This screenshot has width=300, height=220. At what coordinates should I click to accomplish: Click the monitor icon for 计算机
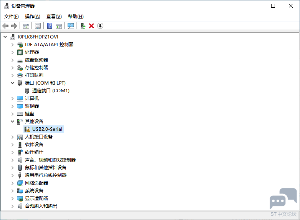20,98
